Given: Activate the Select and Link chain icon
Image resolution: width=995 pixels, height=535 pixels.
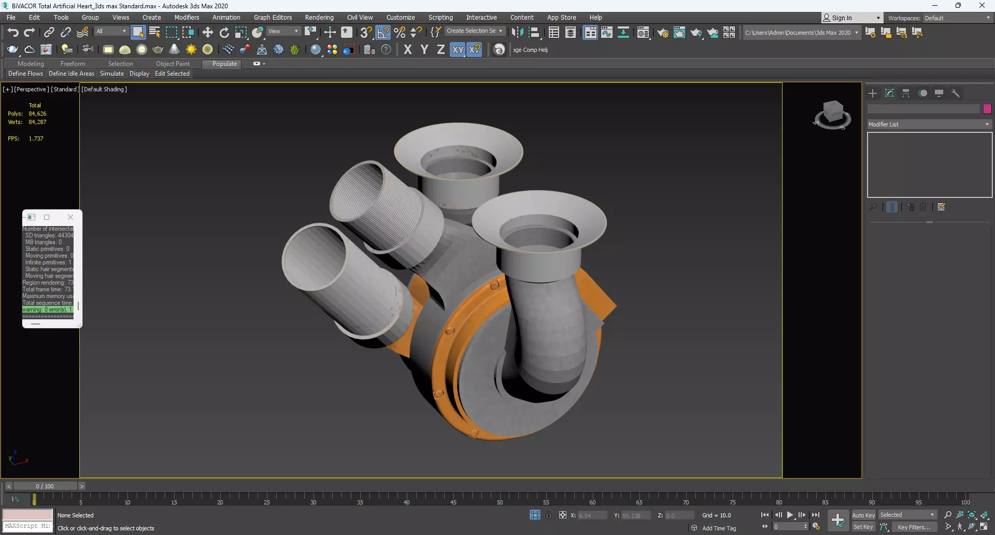Looking at the screenshot, I should click(49, 32).
